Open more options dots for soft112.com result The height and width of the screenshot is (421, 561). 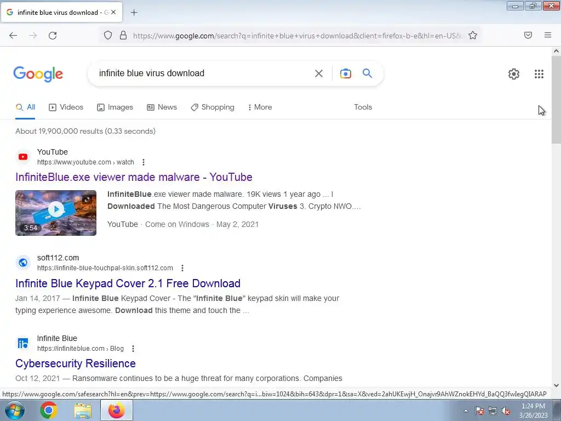182,268
